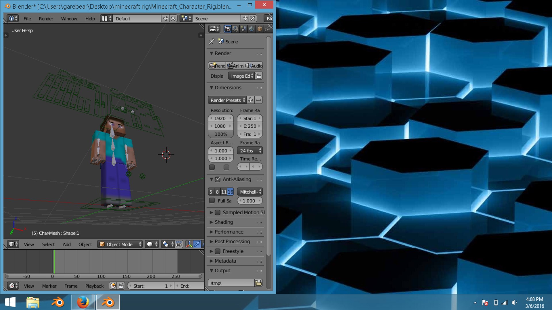Select the Render Layers properties tab icon
The height and width of the screenshot is (310, 552).
click(235, 29)
